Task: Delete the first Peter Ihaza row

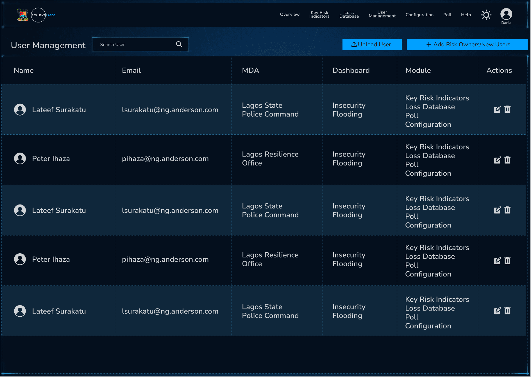Action: (507, 160)
